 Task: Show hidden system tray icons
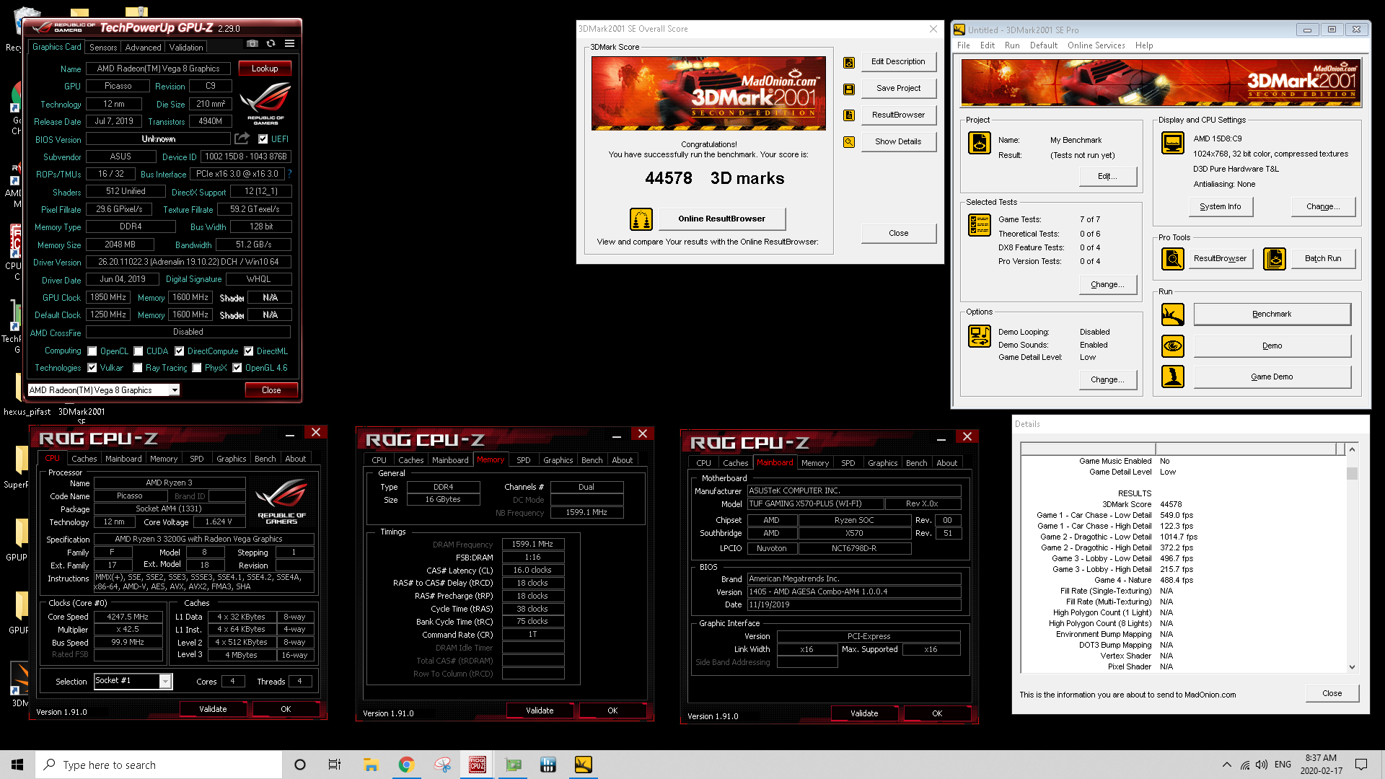(1226, 765)
